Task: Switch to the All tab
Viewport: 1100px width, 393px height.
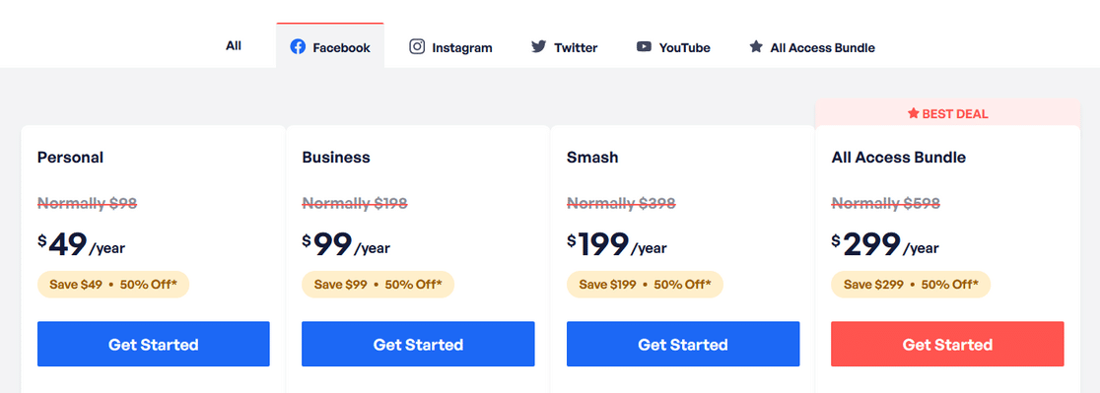Action: coord(234,45)
